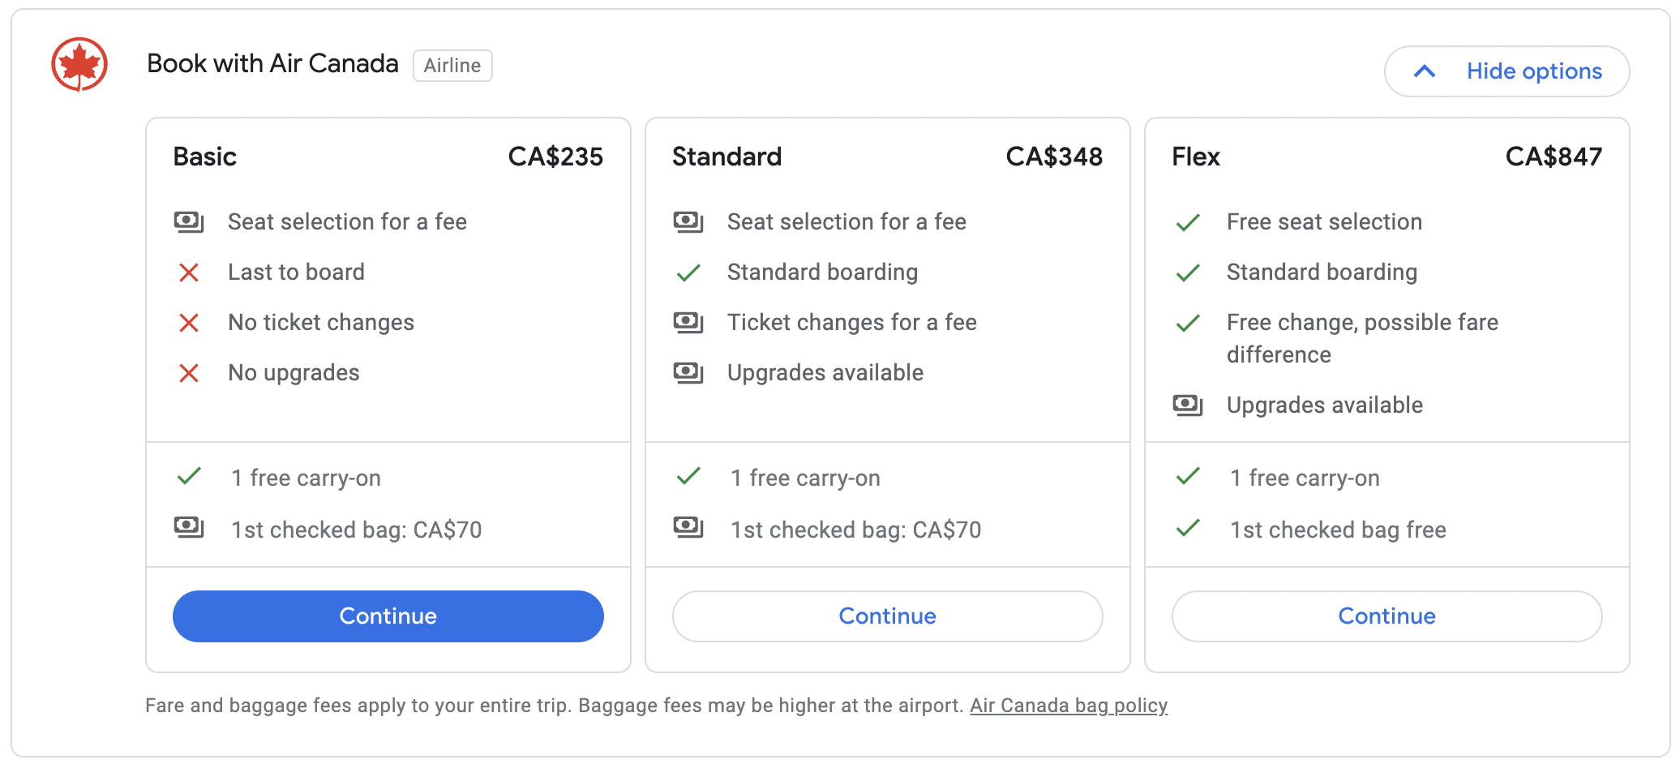Click the red X beside Last to board

click(189, 273)
